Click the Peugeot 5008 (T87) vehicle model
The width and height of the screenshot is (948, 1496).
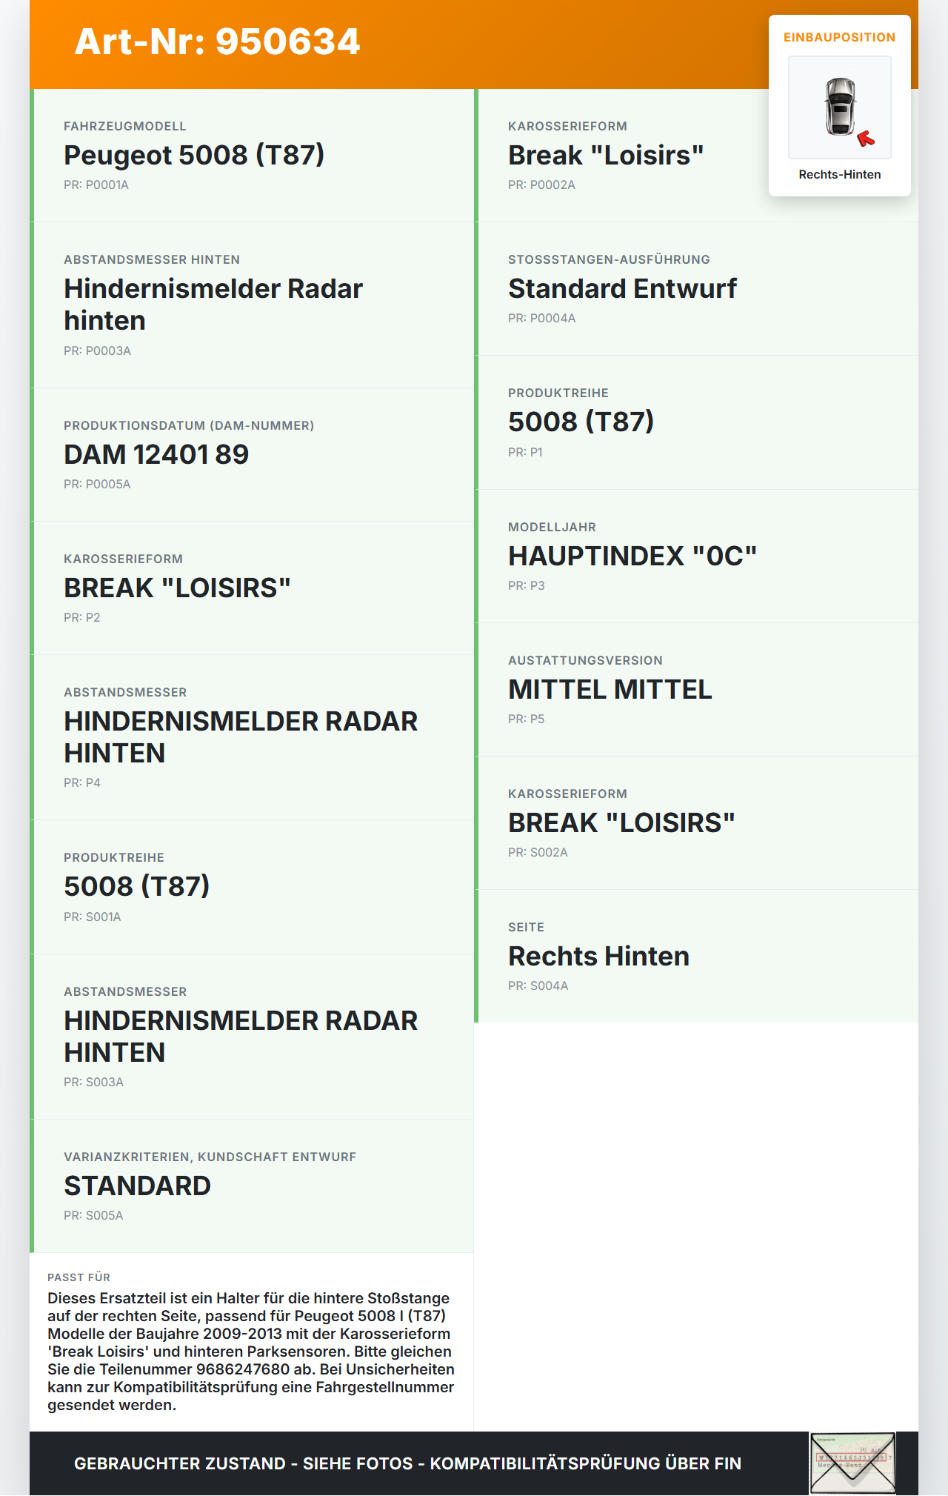tap(194, 156)
